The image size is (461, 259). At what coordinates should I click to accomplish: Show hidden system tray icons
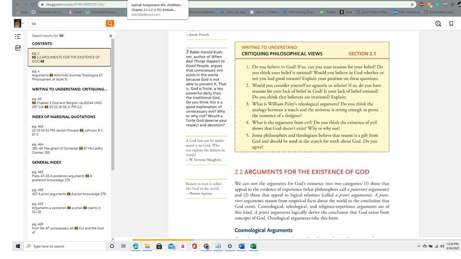click(x=419, y=246)
